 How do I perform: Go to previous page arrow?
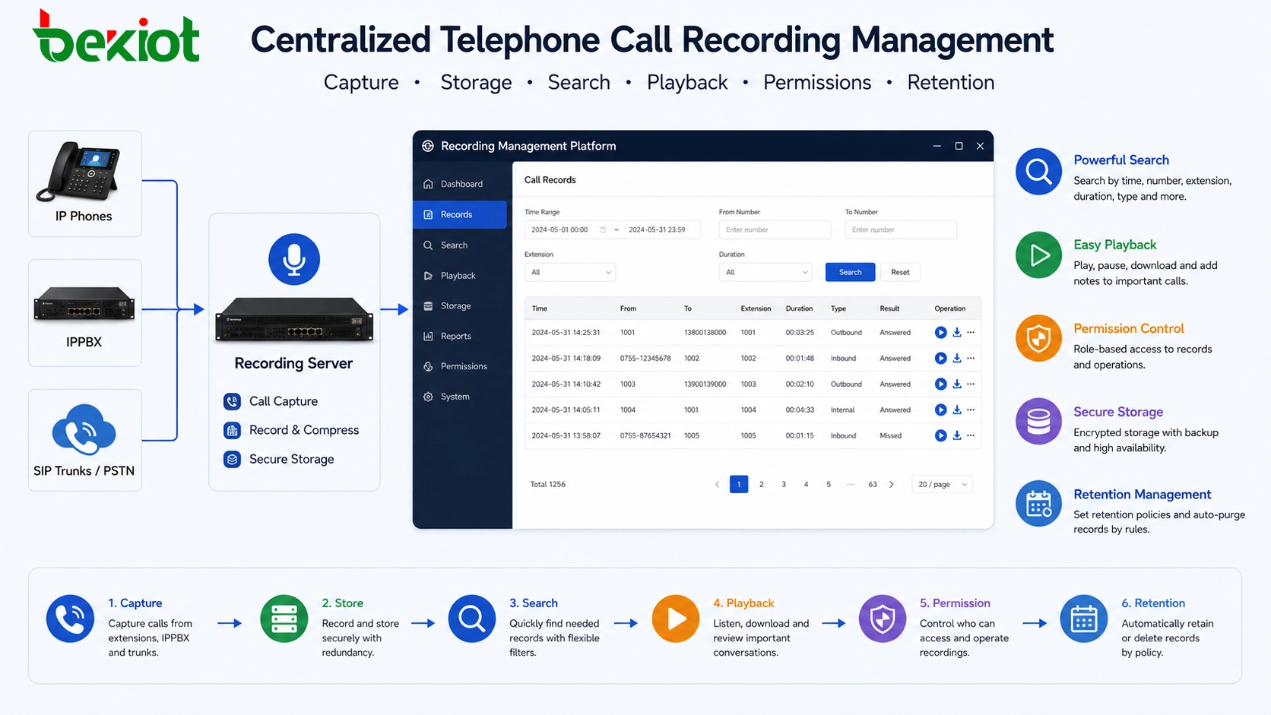coord(717,484)
